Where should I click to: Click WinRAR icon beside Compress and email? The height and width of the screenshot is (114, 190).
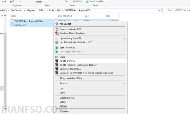pos(57,69)
